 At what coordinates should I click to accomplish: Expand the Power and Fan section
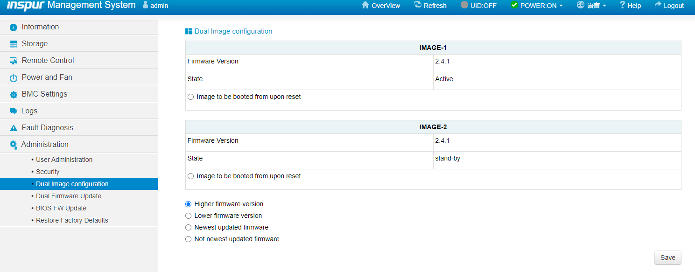79,77
